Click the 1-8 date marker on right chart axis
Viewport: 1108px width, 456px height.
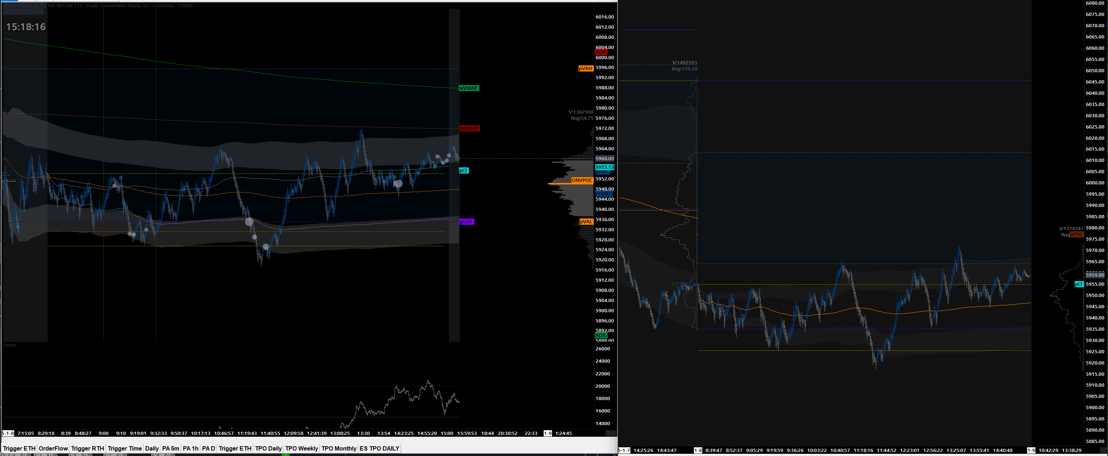click(698, 451)
